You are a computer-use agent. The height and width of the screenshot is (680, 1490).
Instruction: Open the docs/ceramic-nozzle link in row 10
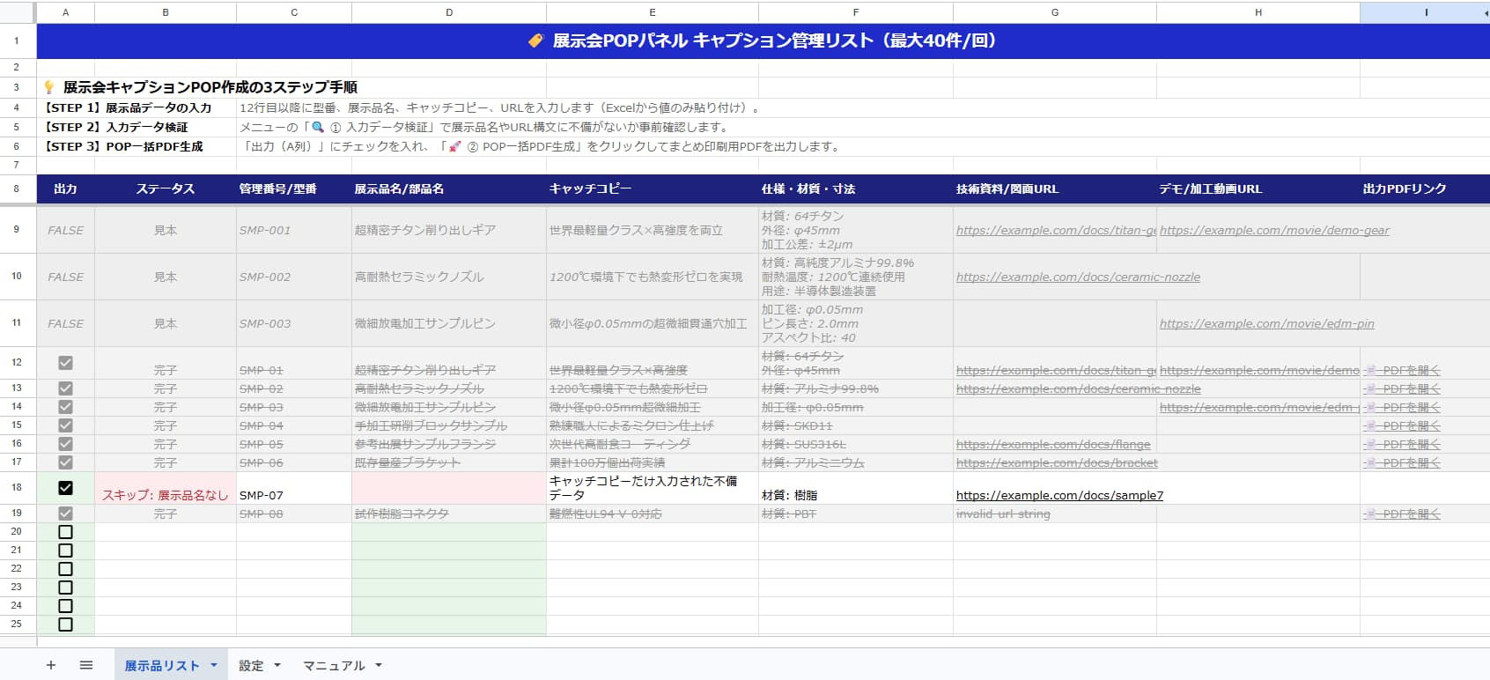tap(1078, 277)
